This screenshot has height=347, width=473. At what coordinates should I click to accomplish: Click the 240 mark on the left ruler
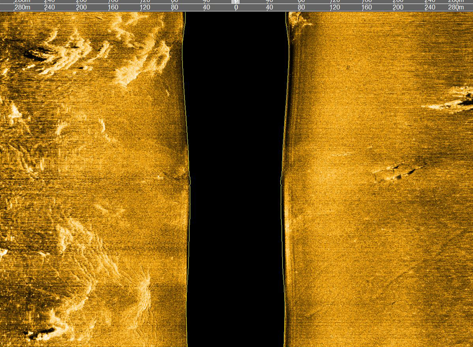click(50, 8)
